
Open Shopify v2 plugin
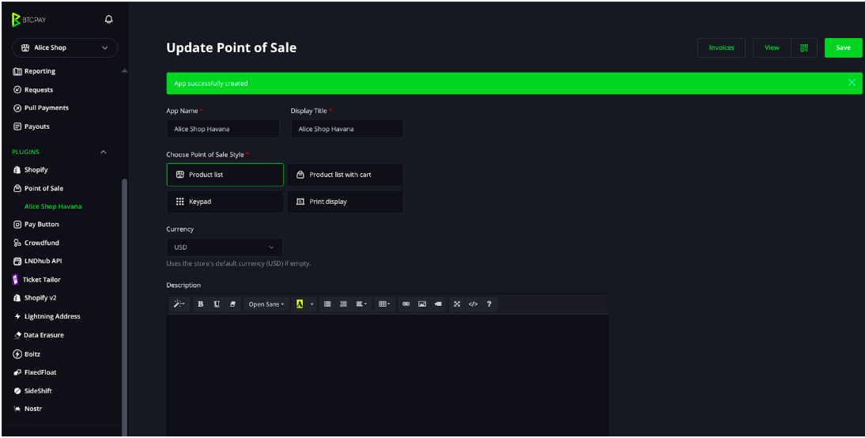tap(34, 298)
